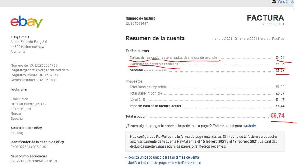The width and height of the screenshot is (297, 168).
Task: Click the Resumen de la cuenta heading
Action: point(155,38)
